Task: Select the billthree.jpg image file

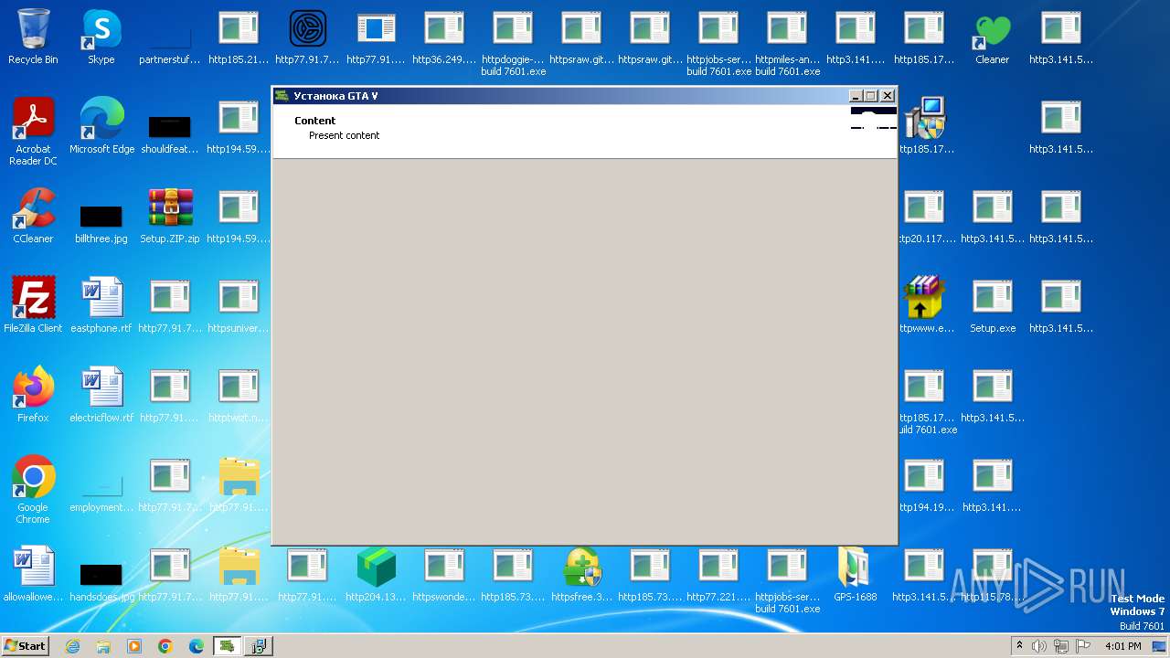Action: click(x=101, y=225)
